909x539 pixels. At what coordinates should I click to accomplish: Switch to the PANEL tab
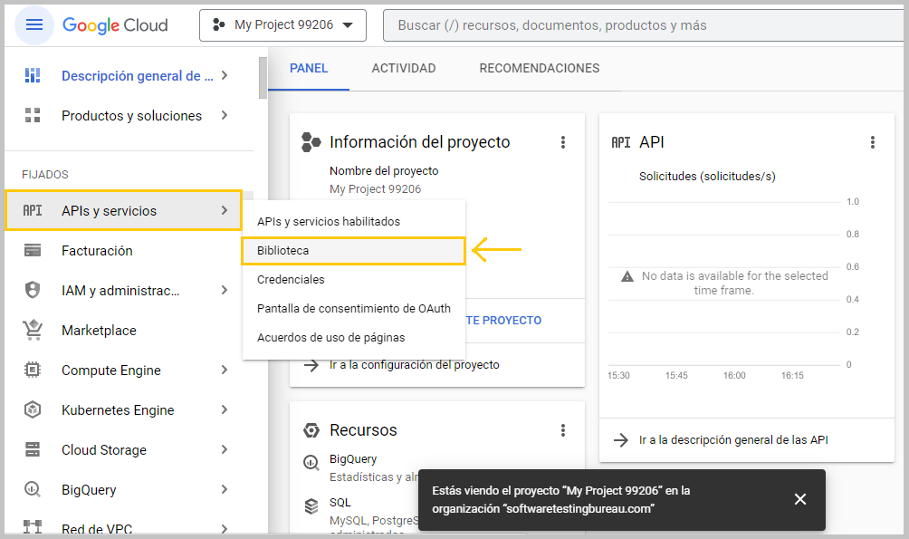point(309,69)
